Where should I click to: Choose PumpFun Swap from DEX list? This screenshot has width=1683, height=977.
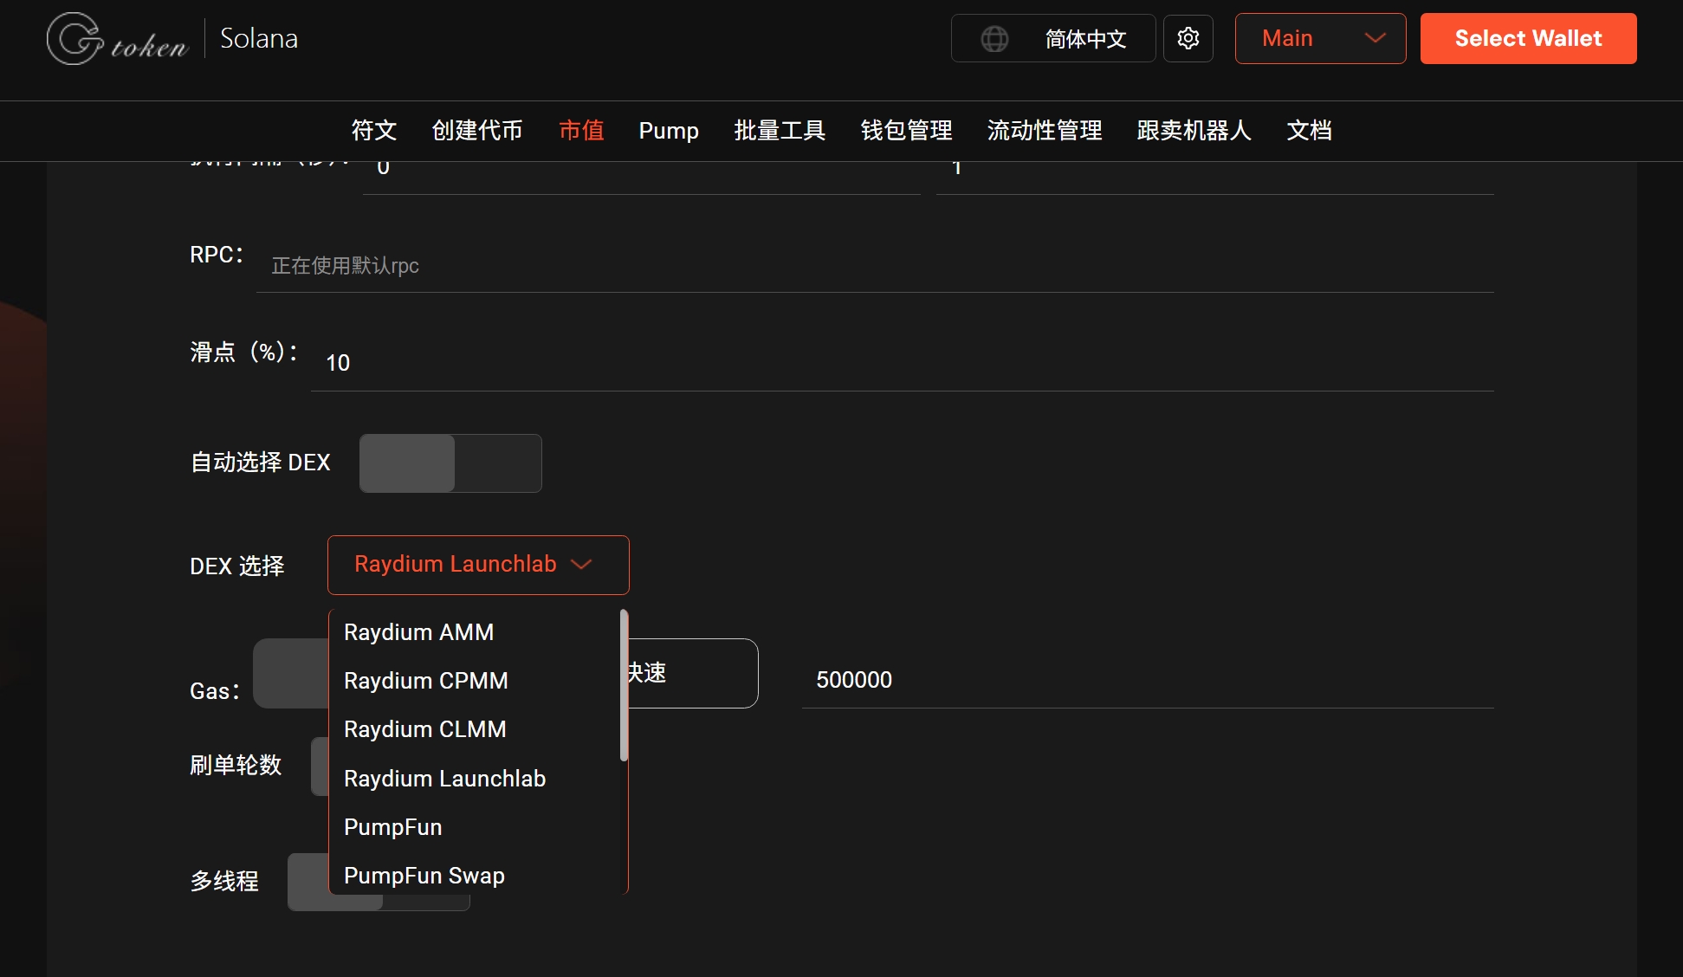tap(475, 876)
